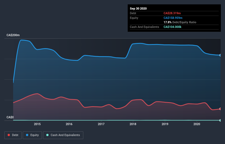
Task: Click tooltip Cash And Equivalents row label
Action: [144, 27]
